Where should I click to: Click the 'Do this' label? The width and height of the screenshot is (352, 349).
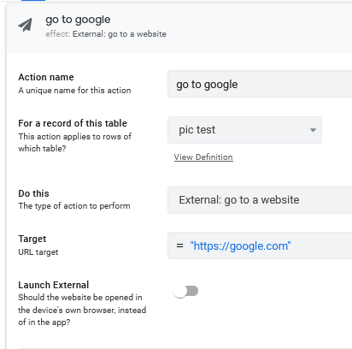[33, 193]
